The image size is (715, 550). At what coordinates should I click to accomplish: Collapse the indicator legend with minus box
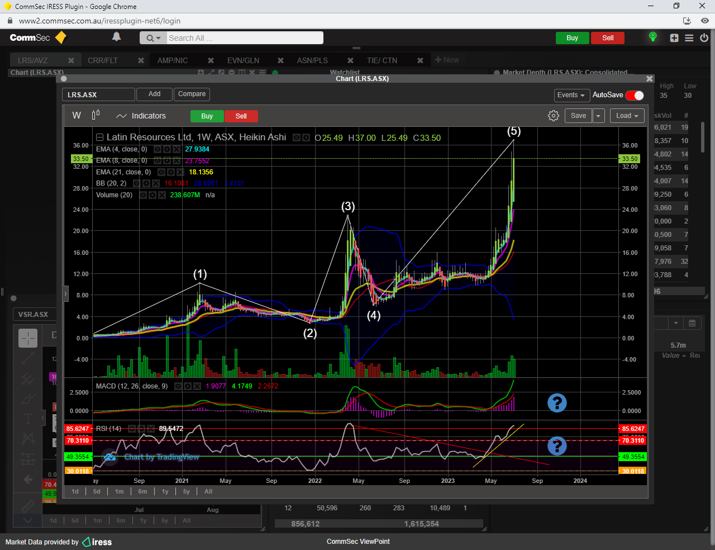[99, 137]
